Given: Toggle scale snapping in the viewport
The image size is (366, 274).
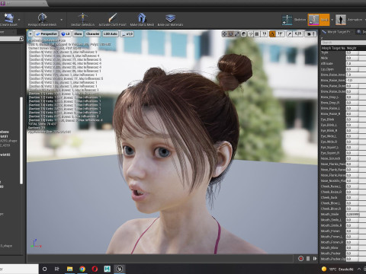Looking at the screenshot, I should (290, 33).
